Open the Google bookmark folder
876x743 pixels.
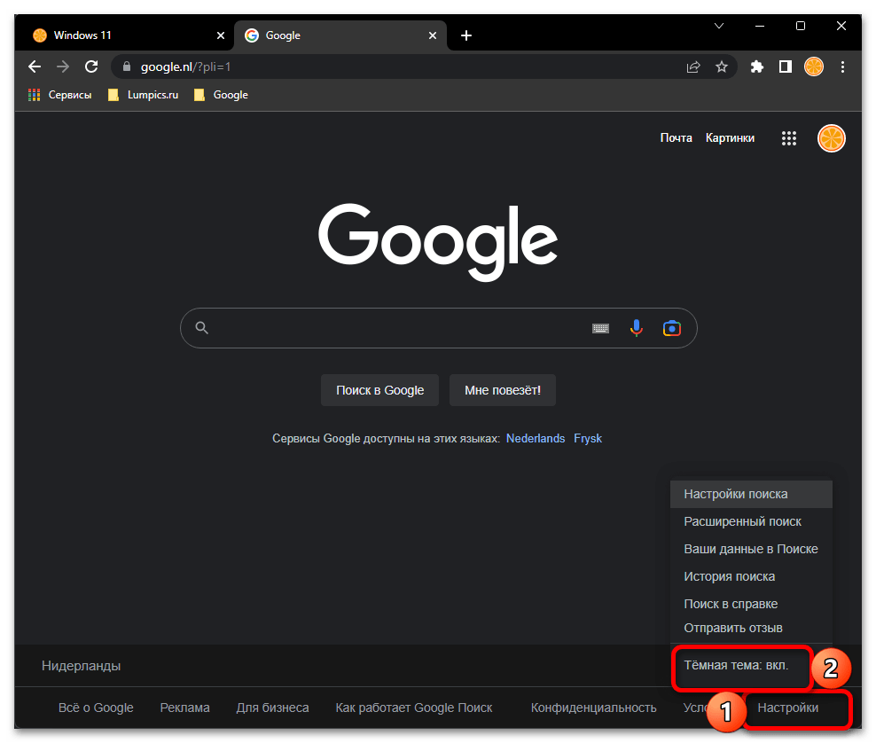(222, 95)
